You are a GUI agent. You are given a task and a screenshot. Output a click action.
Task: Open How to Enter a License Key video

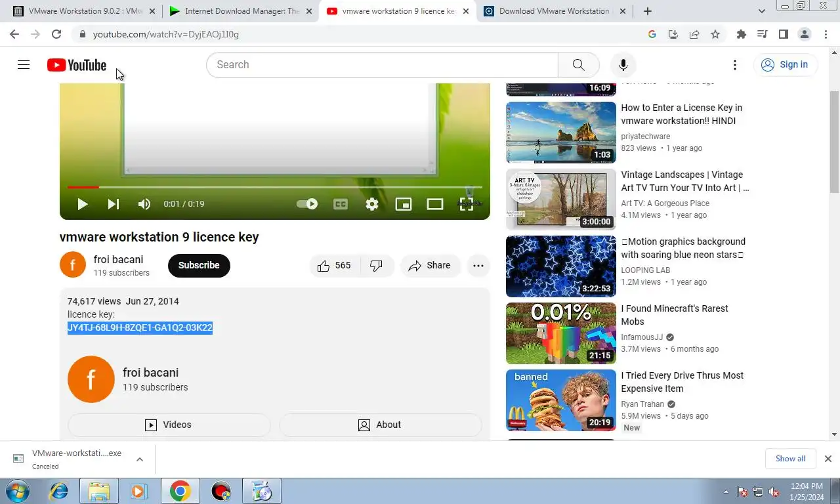(x=682, y=114)
